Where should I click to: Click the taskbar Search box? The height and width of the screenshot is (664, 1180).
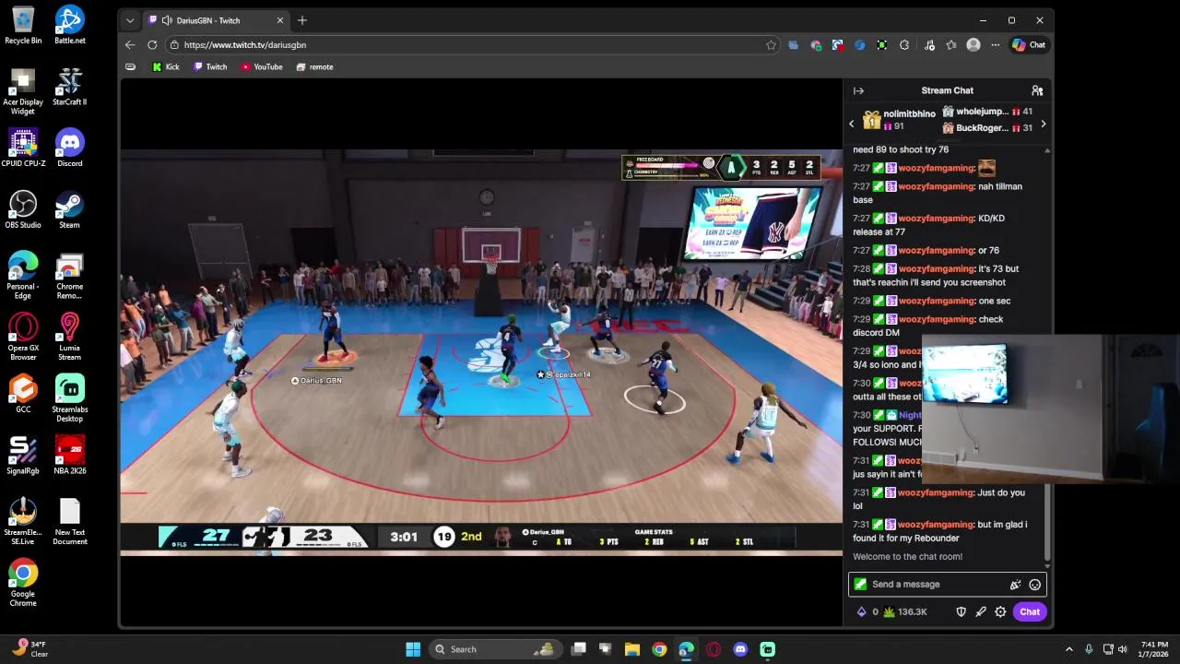tap(495, 649)
